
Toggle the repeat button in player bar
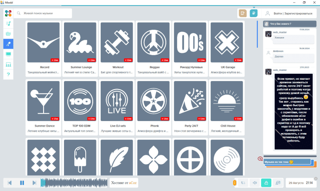(242, 182)
